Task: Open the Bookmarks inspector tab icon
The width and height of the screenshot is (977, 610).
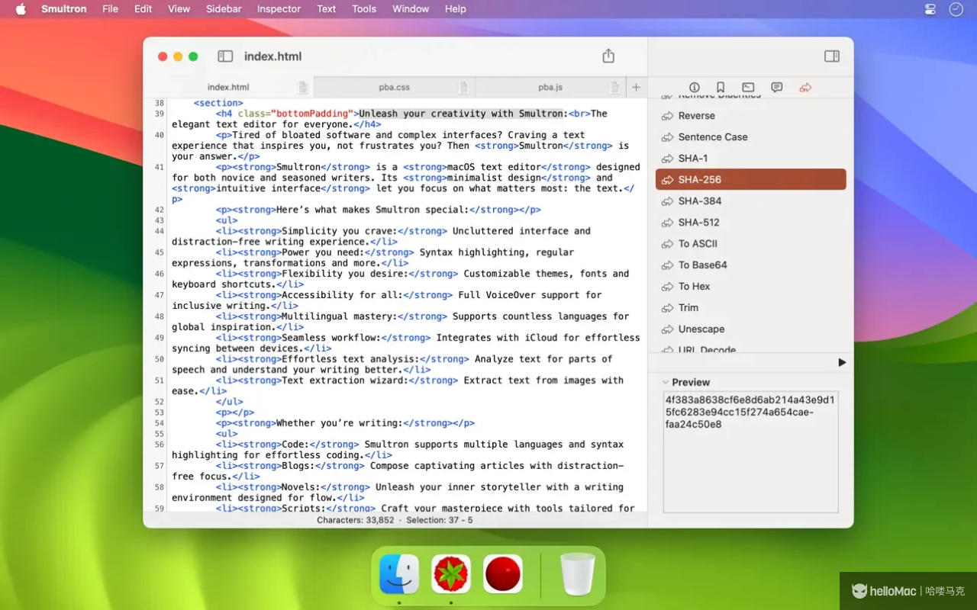Action: 721,88
